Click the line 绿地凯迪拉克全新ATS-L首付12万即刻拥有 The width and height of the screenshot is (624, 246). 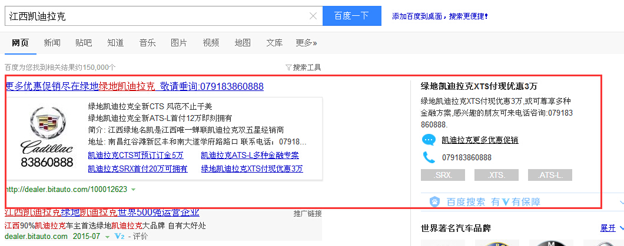click(160, 118)
